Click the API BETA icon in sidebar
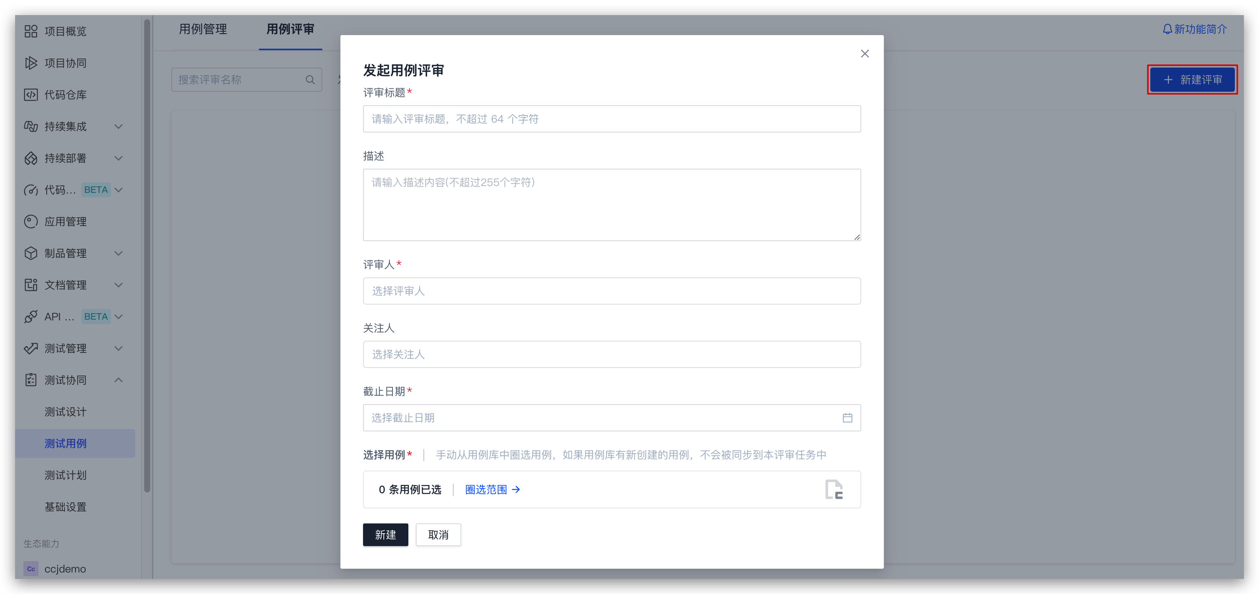 (31, 317)
